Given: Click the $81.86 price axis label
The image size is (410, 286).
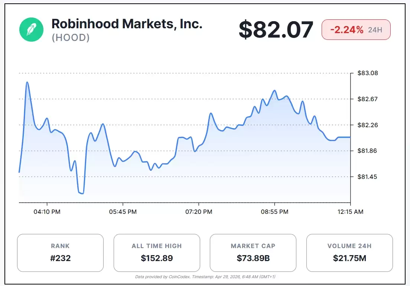Looking at the screenshot, I should [367, 151].
